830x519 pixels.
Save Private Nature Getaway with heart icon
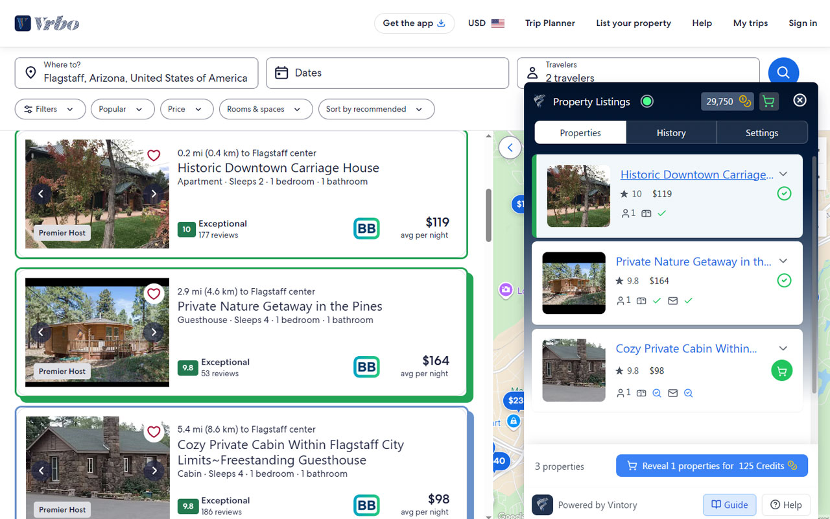(x=154, y=294)
